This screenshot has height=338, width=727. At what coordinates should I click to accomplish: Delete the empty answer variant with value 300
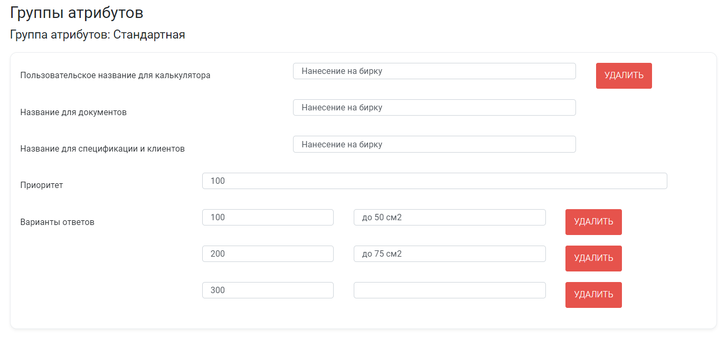click(593, 295)
